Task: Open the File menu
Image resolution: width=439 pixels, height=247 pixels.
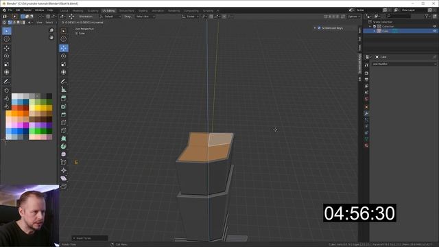Action: [x=10, y=10]
